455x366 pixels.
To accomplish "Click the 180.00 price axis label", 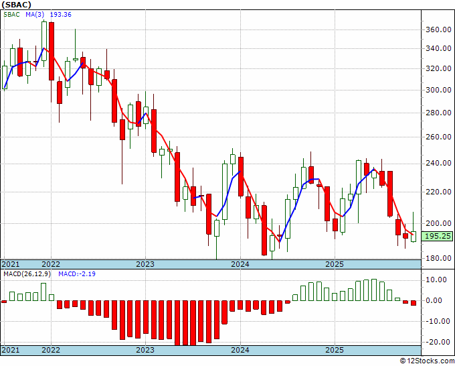I will click(438, 258).
